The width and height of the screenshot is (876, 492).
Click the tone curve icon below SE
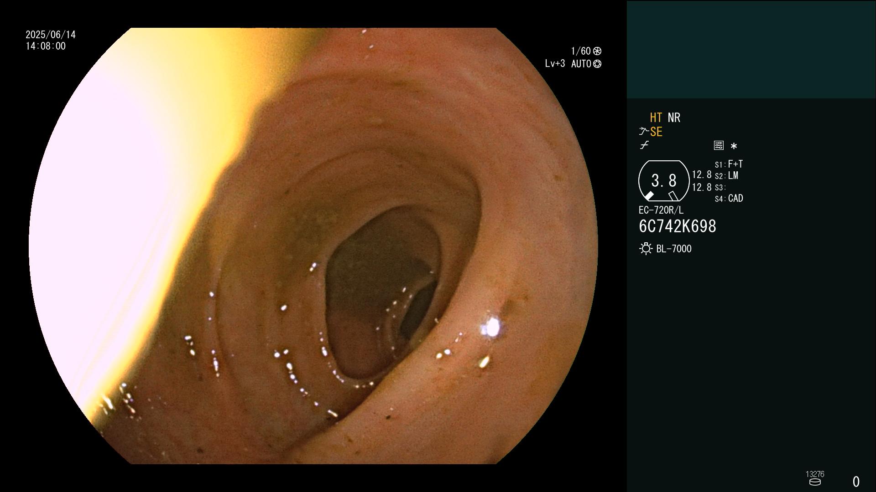pyautogui.click(x=644, y=145)
